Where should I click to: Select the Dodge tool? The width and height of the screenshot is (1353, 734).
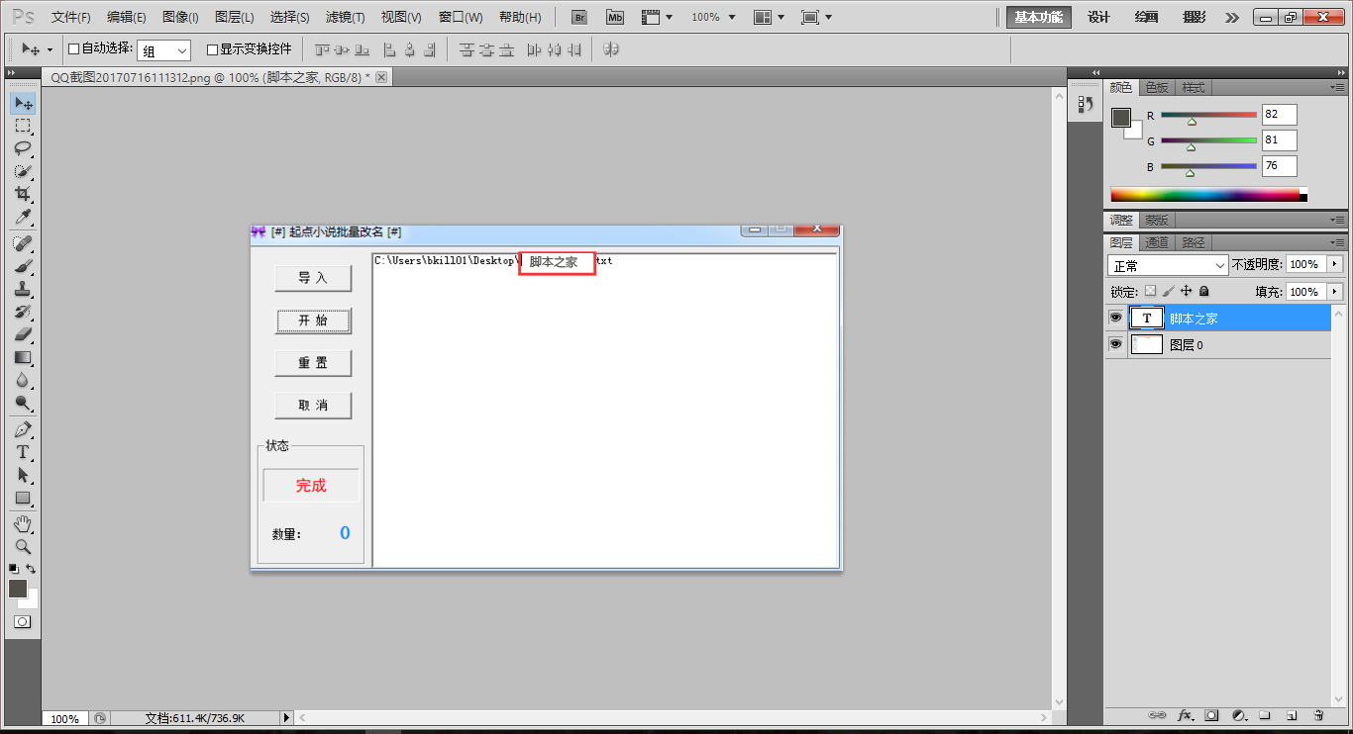tap(23, 403)
